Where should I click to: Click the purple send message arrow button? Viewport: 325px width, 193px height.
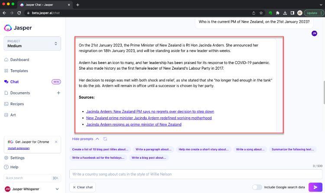315,187
